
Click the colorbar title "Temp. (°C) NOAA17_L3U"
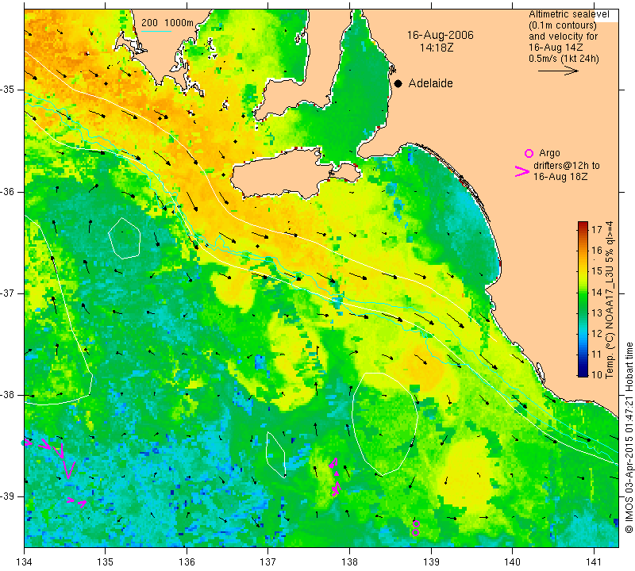click(609, 324)
